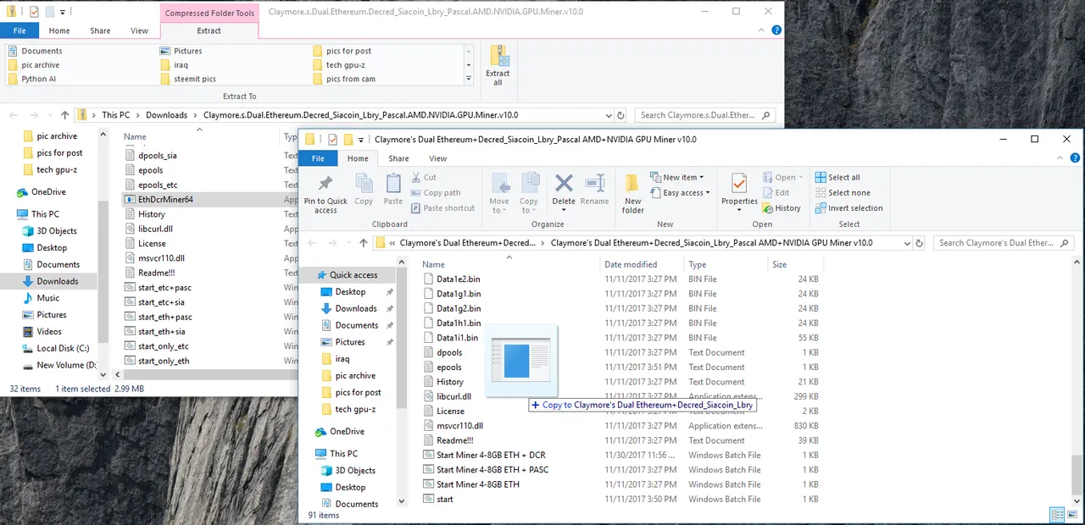
Task: Select EthDcrMiner64 file in back window
Action: (165, 200)
